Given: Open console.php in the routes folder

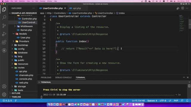Looking at the screenshot, I should (x=25, y=79).
